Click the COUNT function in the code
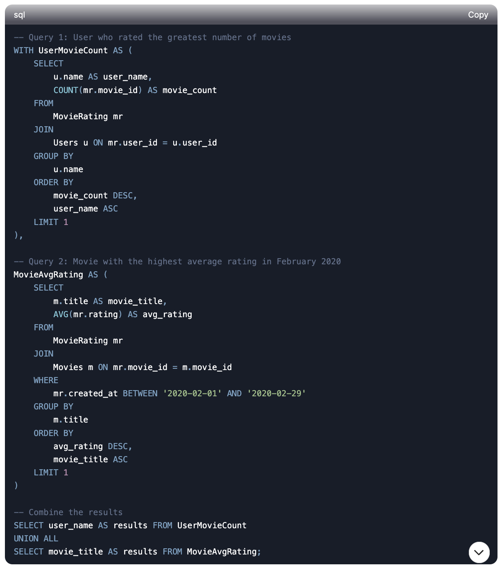502x568 pixels. point(66,90)
